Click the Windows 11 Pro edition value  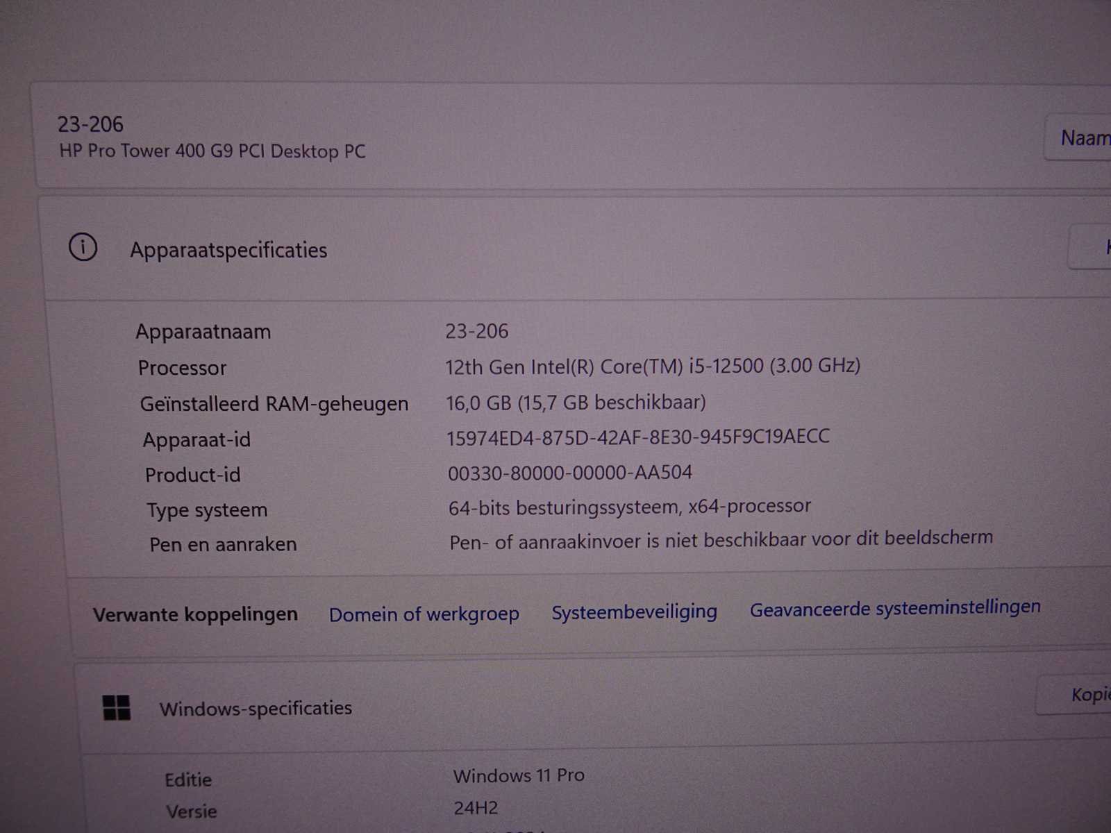point(519,775)
